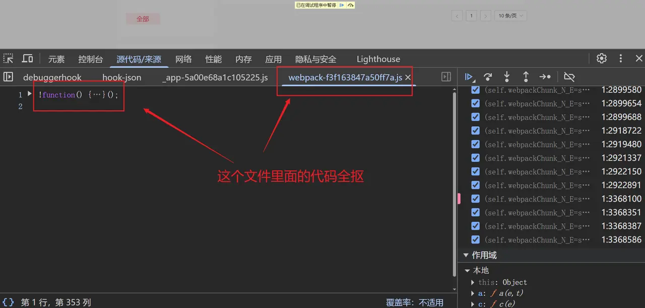Deactivate breakpoints icon in debugger toolbar

pyautogui.click(x=569, y=77)
